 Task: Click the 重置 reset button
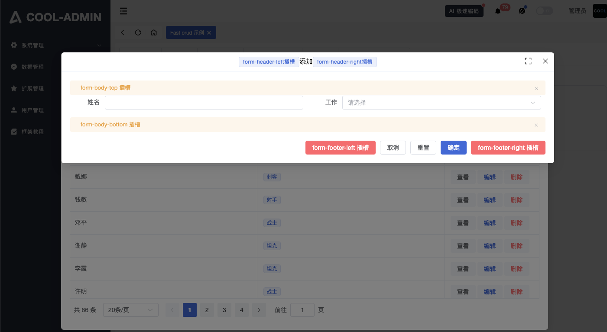(423, 148)
